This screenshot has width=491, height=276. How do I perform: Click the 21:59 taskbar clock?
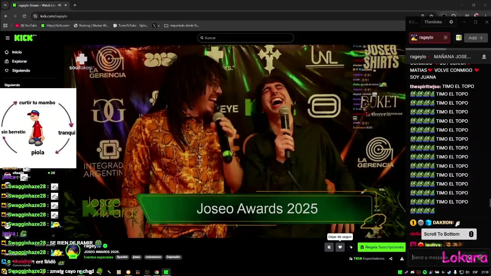click(485, 272)
